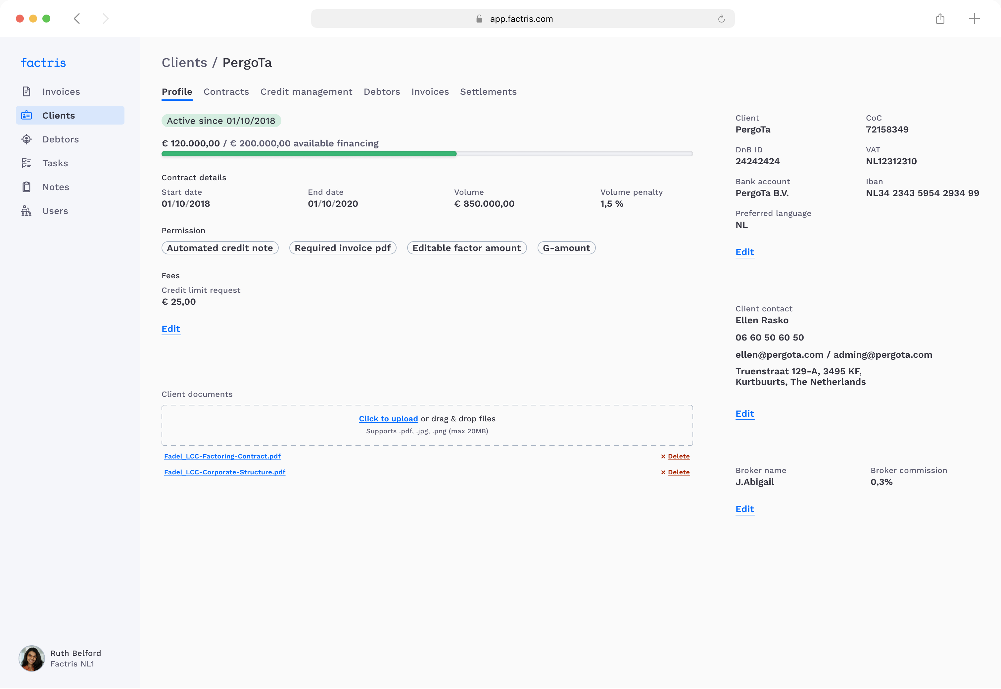The image size is (1001, 689).
Task: Click the factris logo
Action: coord(43,63)
